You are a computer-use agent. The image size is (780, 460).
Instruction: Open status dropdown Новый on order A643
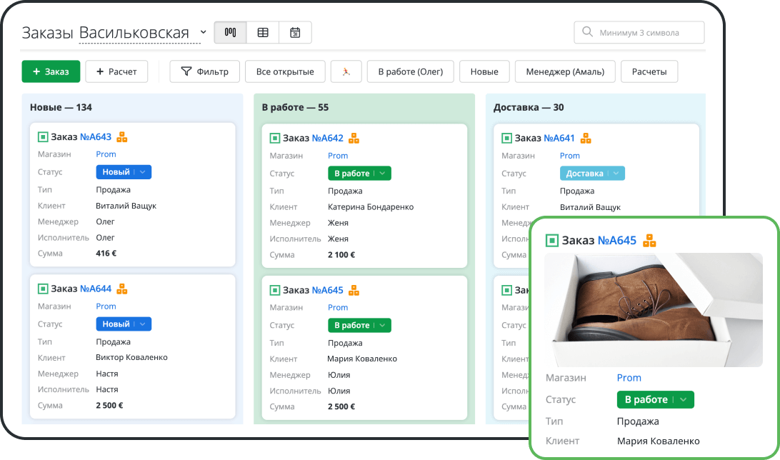click(143, 172)
